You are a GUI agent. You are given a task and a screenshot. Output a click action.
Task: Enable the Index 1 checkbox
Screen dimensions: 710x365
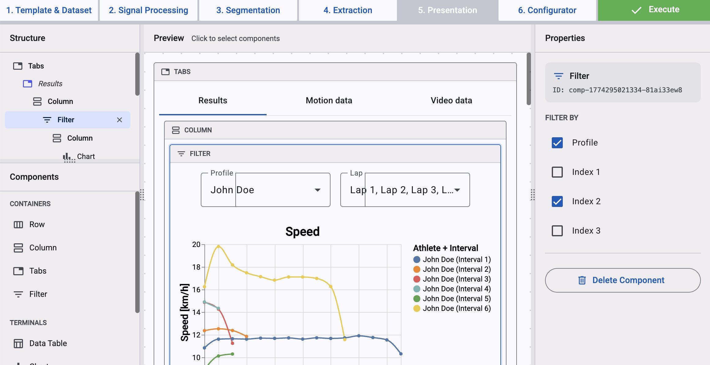pyautogui.click(x=557, y=172)
